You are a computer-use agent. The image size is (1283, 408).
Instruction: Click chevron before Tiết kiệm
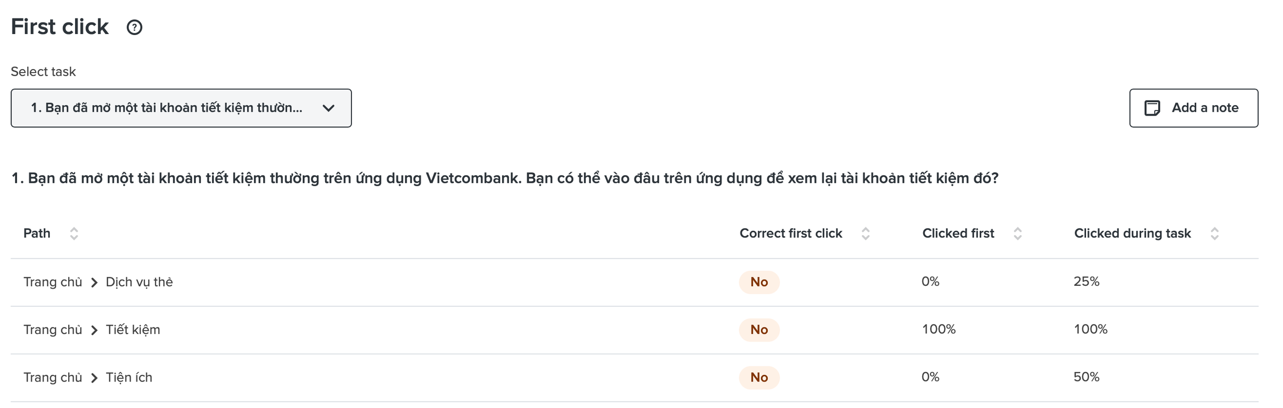click(x=94, y=330)
